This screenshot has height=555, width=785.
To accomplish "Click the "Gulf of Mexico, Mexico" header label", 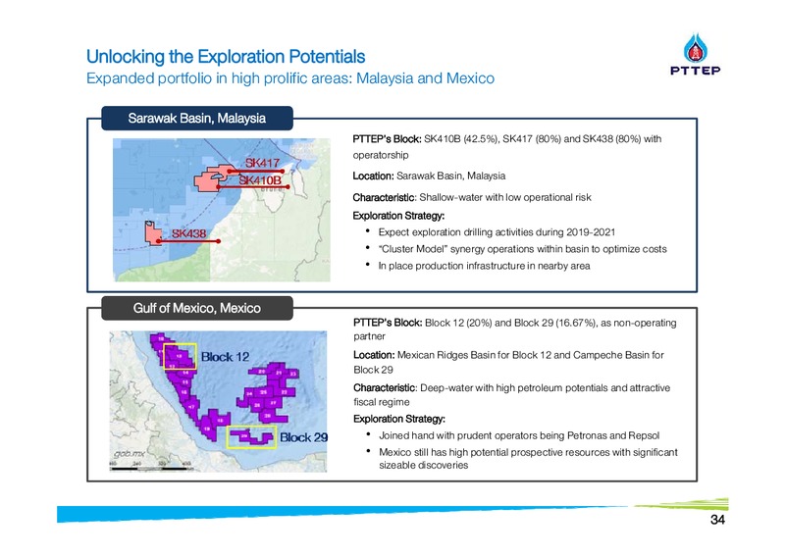I will 197,308.
